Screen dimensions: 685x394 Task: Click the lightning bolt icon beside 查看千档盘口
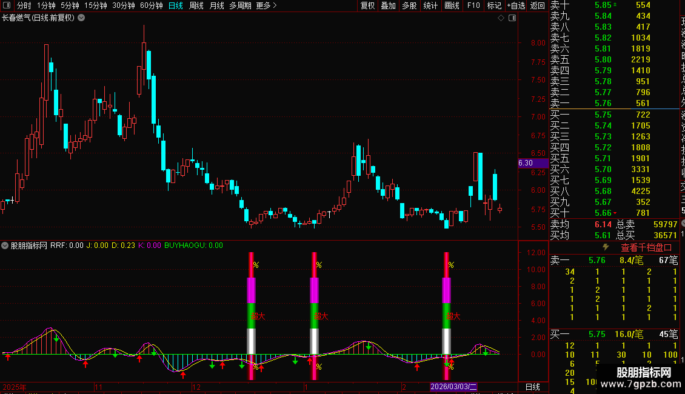(x=606, y=247)
